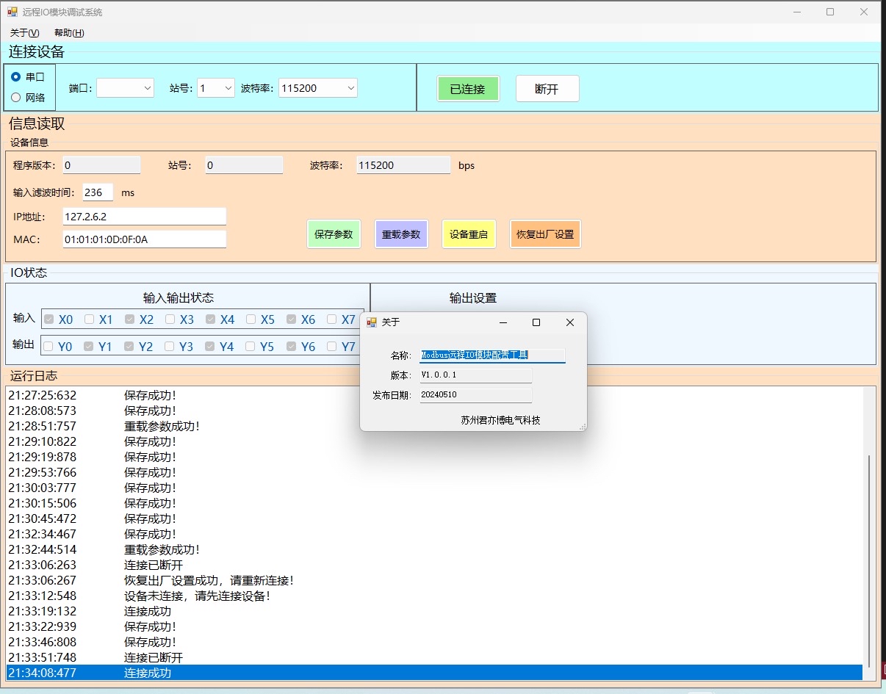Select log row 21:32:44:514 重载参数成功
Image resolution: width=886 pixels, height=694 pixels.
(x=434, y=549)
